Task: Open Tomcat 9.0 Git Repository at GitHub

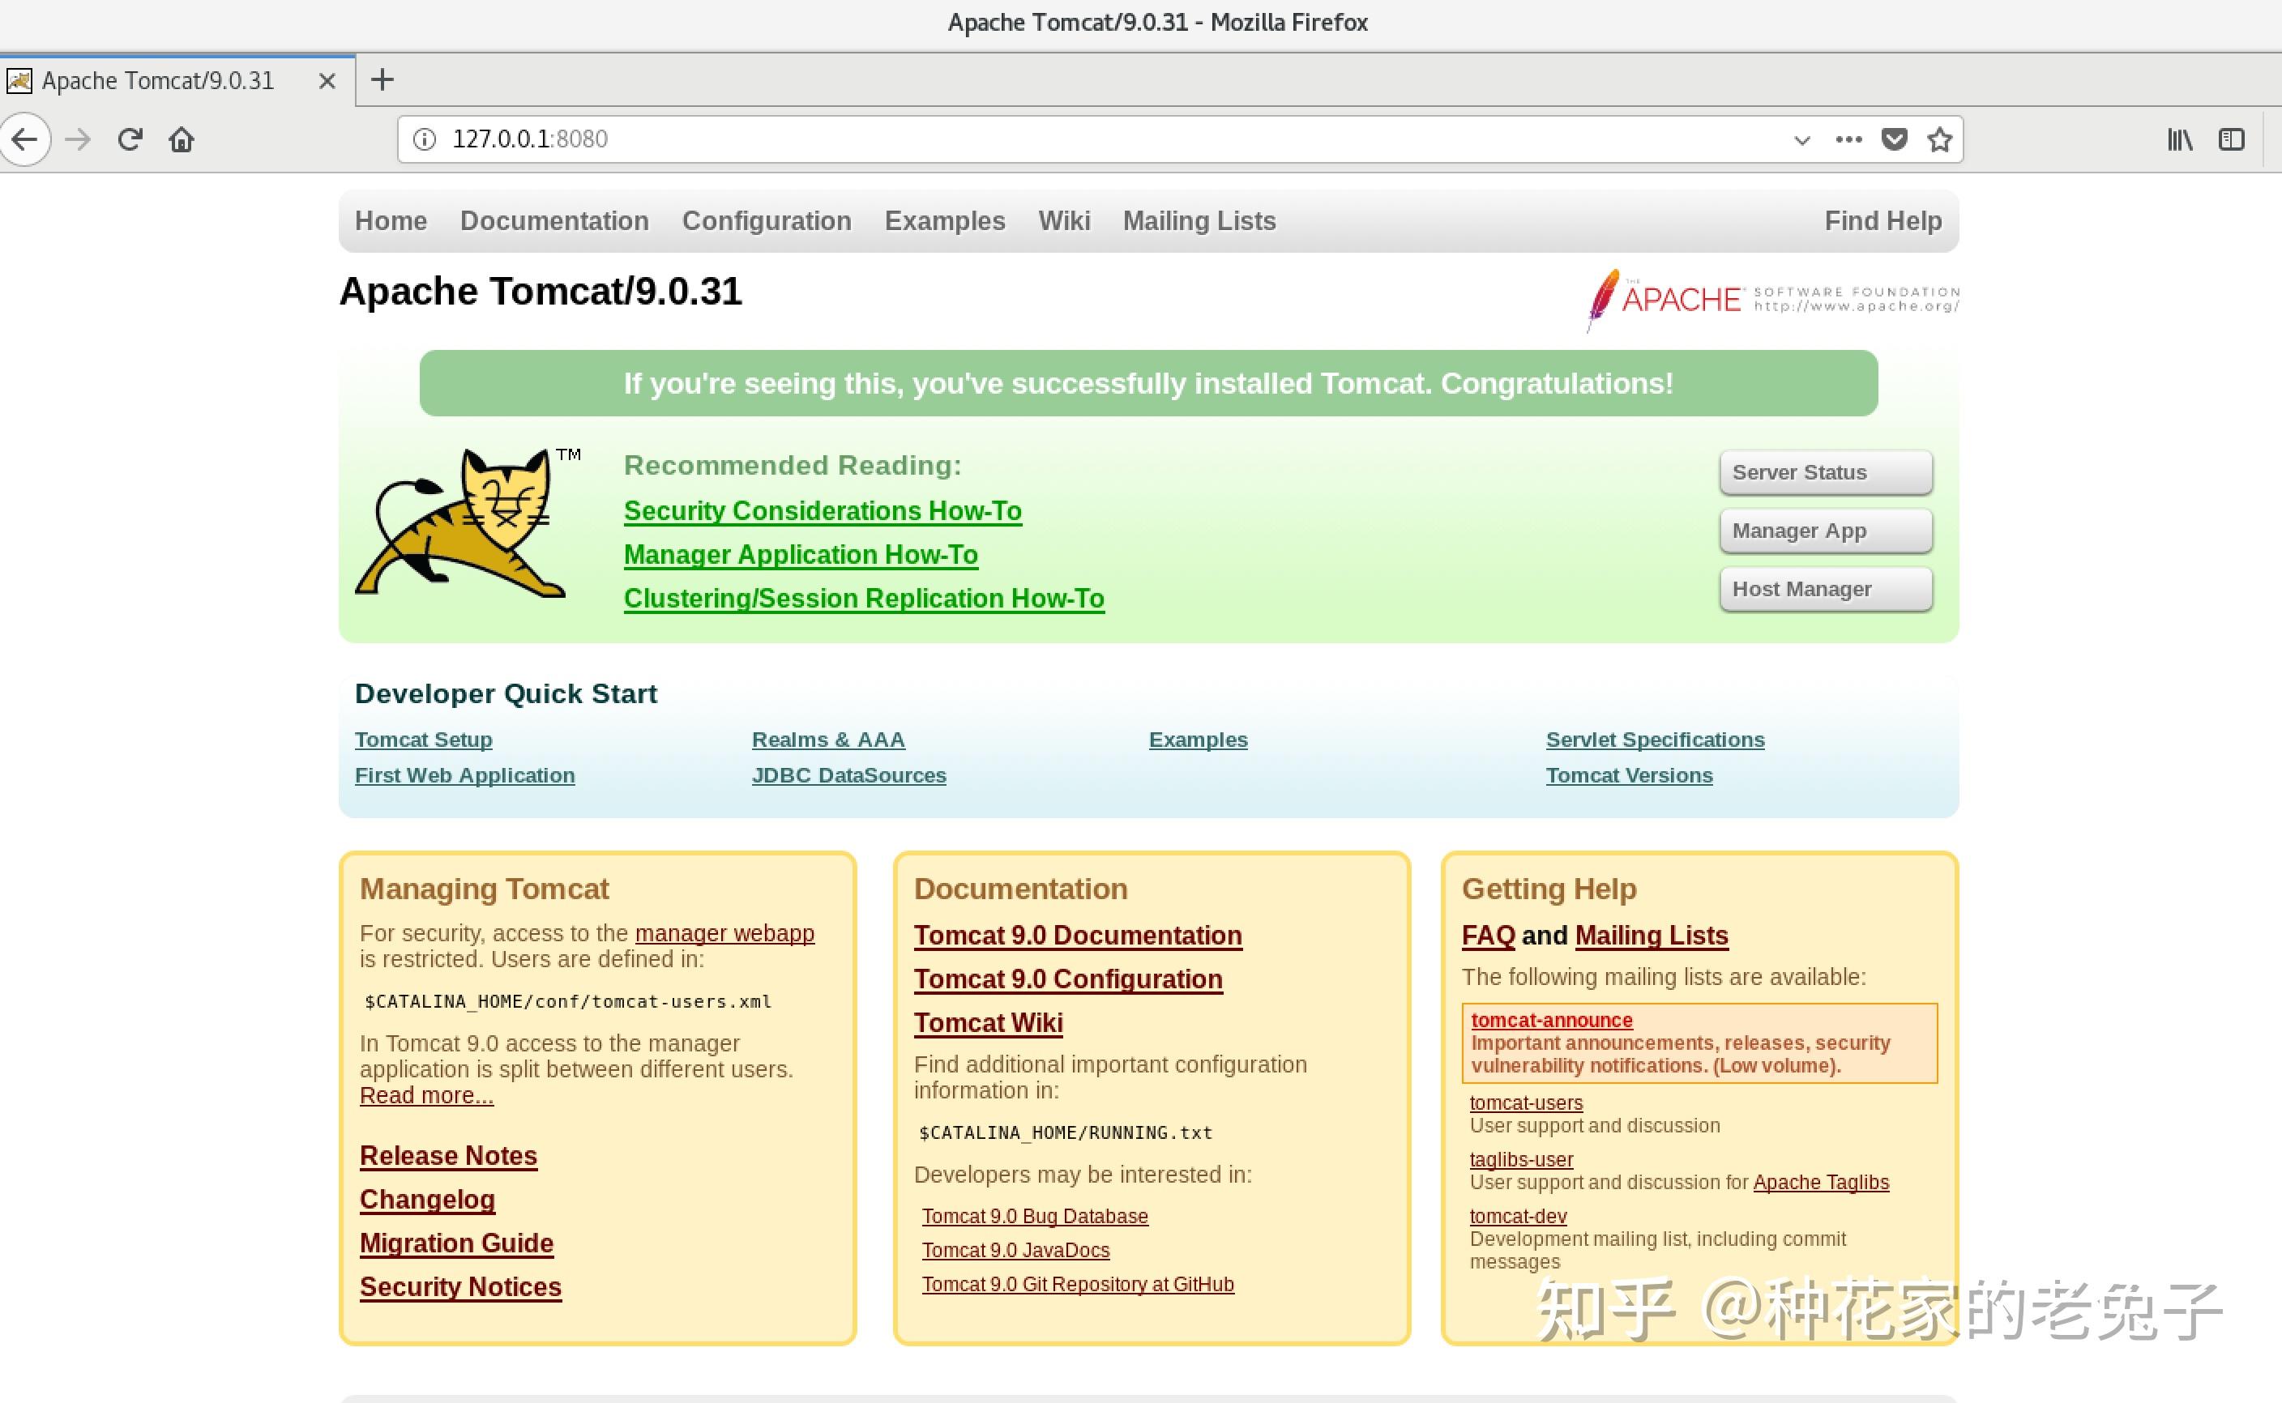Action: coord(1076,1284)
